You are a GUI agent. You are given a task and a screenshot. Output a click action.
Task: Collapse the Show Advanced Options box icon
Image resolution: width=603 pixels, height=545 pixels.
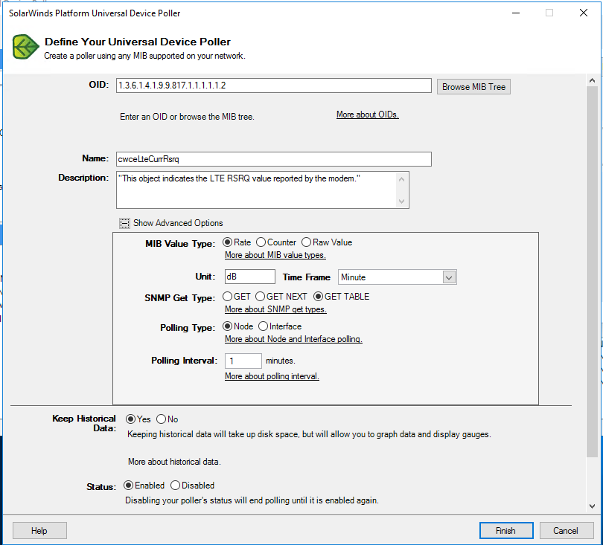124,223
